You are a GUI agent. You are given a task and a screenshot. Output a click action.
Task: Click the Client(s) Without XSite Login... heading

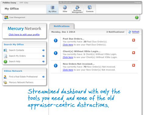click(81, 51)
